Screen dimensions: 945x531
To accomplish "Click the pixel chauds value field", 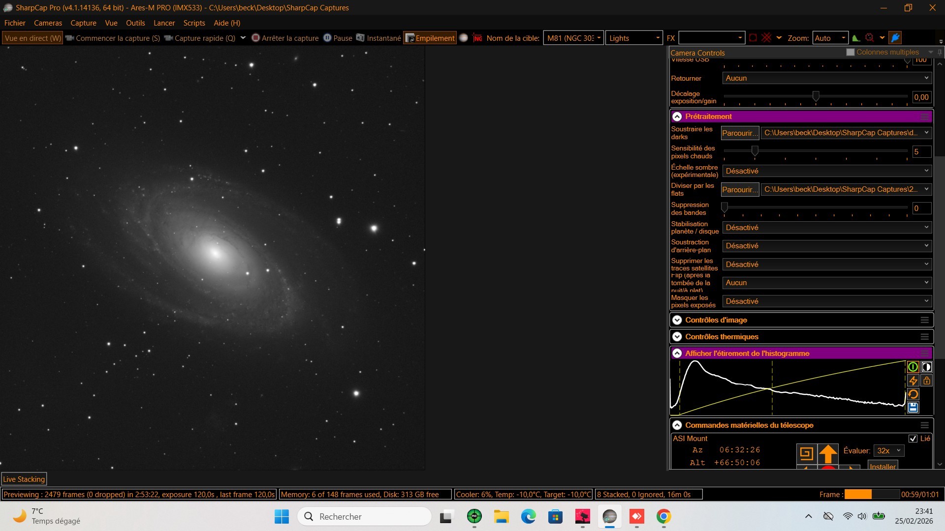I will tap(921, 152).
